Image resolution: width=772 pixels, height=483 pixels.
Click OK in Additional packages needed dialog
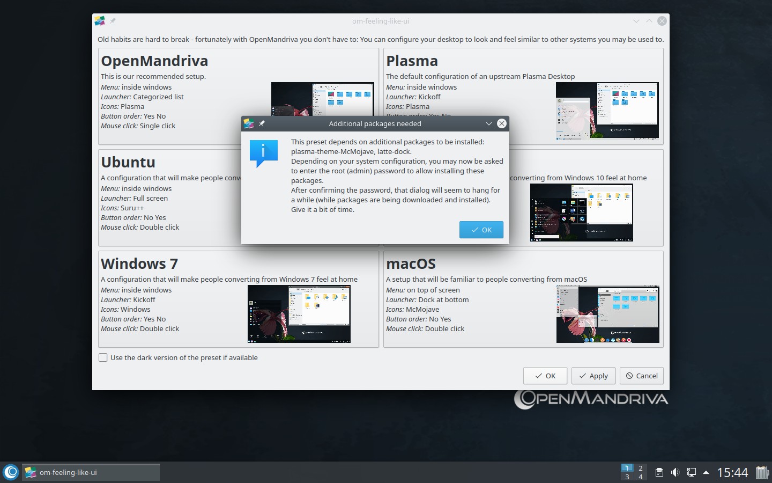481,230
